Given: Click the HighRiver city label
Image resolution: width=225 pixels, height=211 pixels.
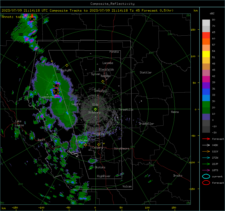Looking at the screenshot, I should point(104,176).
